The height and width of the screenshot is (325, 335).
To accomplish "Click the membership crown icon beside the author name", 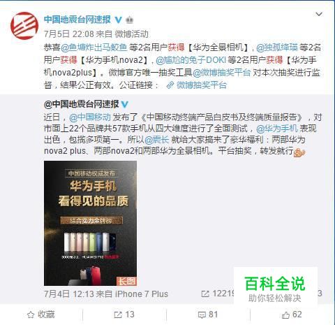I will click(x=130, y=20).
